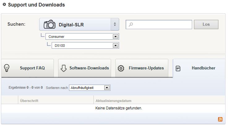Click the camera icon in Digital-SLR selector
Image resolution: width=228 pixels, height=128 pixels.
point(49,24)
